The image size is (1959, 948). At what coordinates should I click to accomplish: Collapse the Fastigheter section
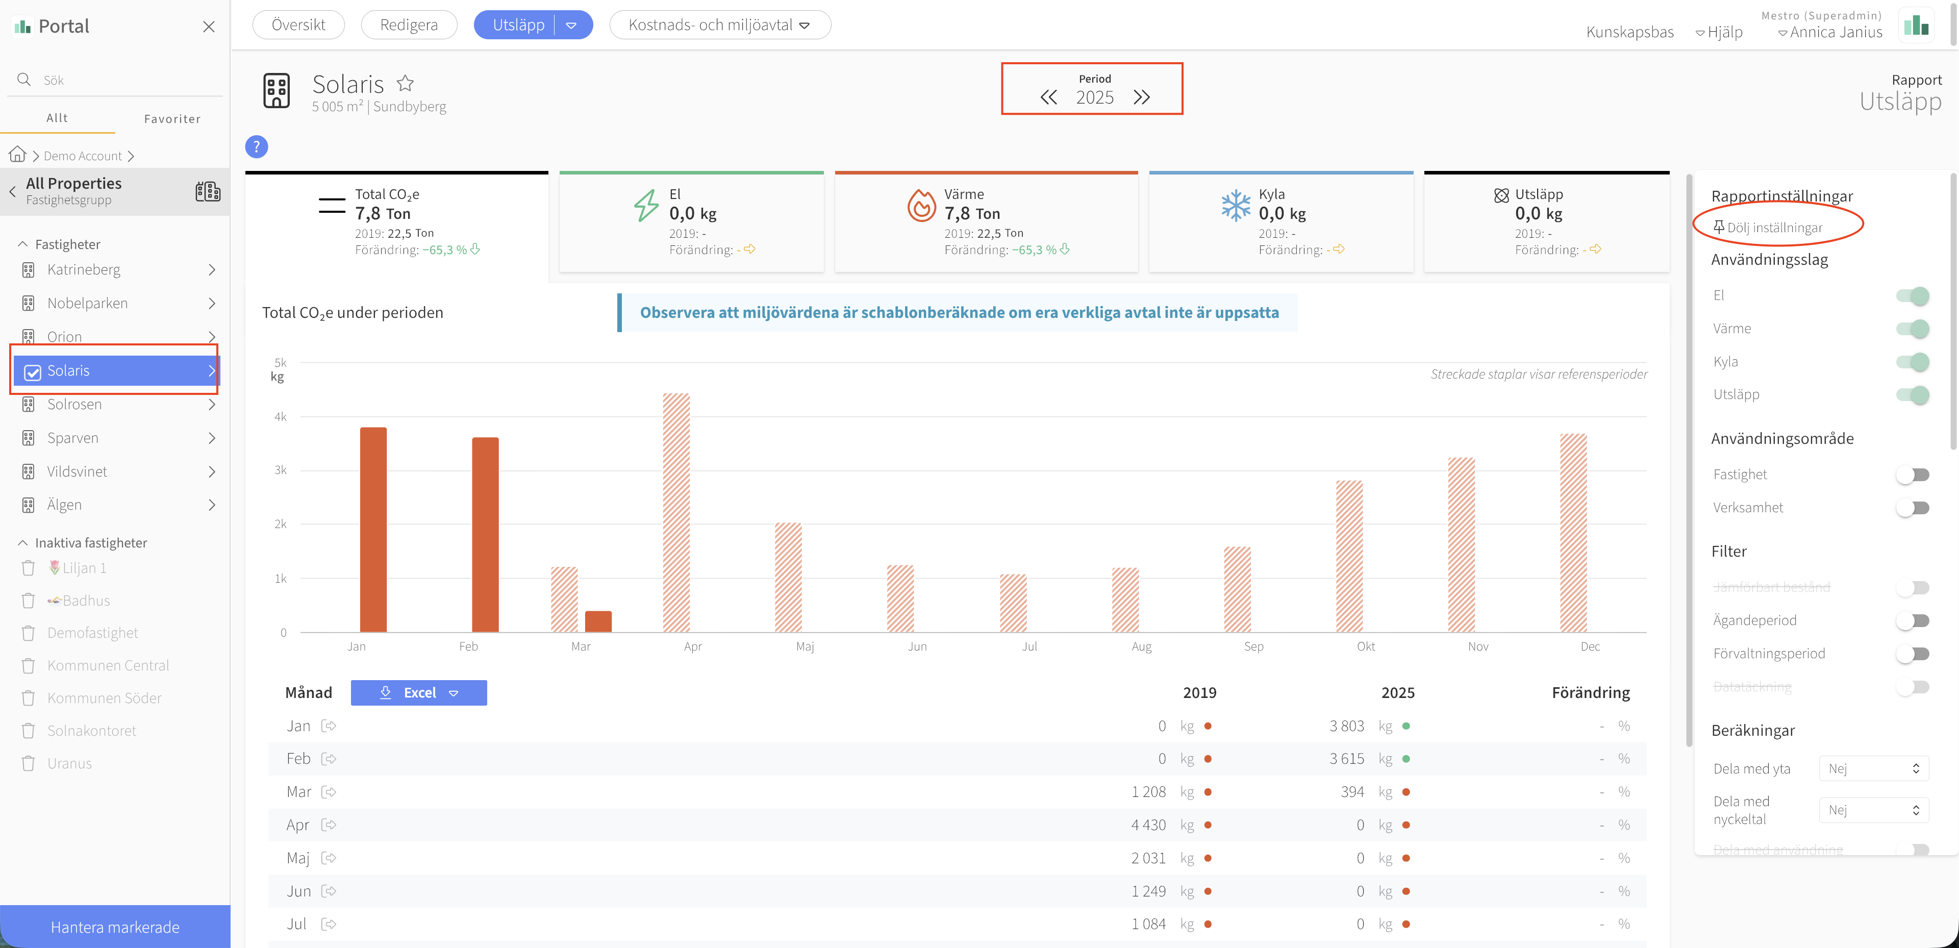point(23,244)
